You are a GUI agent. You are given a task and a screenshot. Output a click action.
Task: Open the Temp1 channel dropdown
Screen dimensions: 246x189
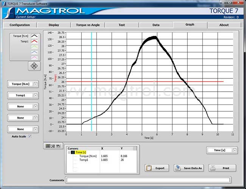coord(36,95)
